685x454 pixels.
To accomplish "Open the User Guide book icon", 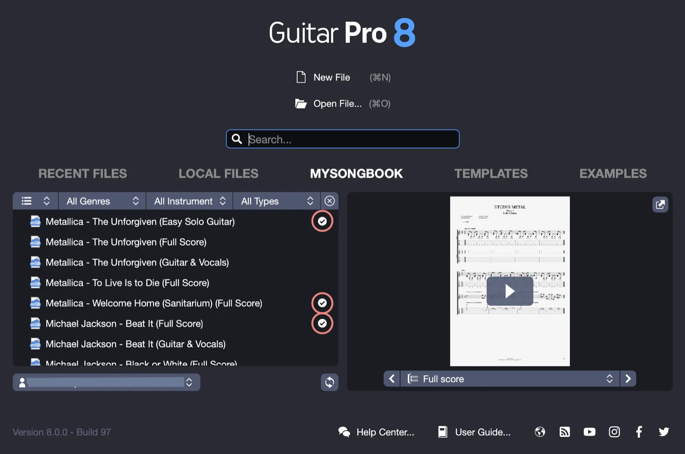I will click(442, 432).
